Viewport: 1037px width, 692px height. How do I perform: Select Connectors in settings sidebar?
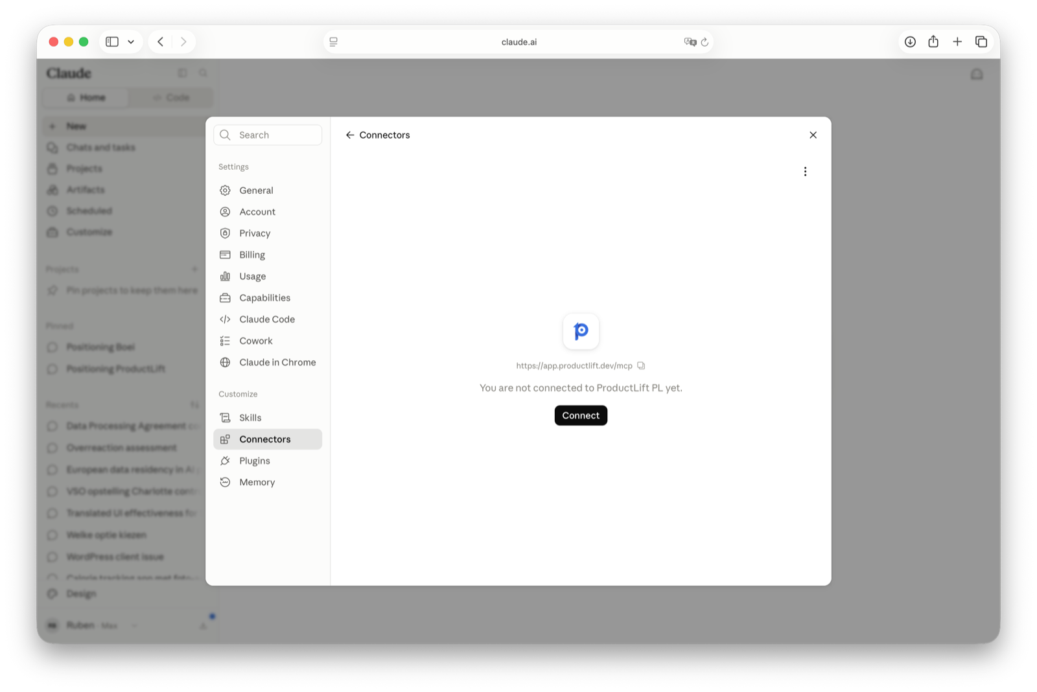pyautogui.click(x=268, y=439)
